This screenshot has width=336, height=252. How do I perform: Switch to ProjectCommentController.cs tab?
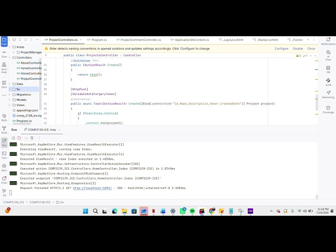(x=139, y=40)
